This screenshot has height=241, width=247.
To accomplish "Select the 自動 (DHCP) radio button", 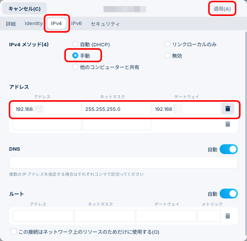I will pos(75,44).
